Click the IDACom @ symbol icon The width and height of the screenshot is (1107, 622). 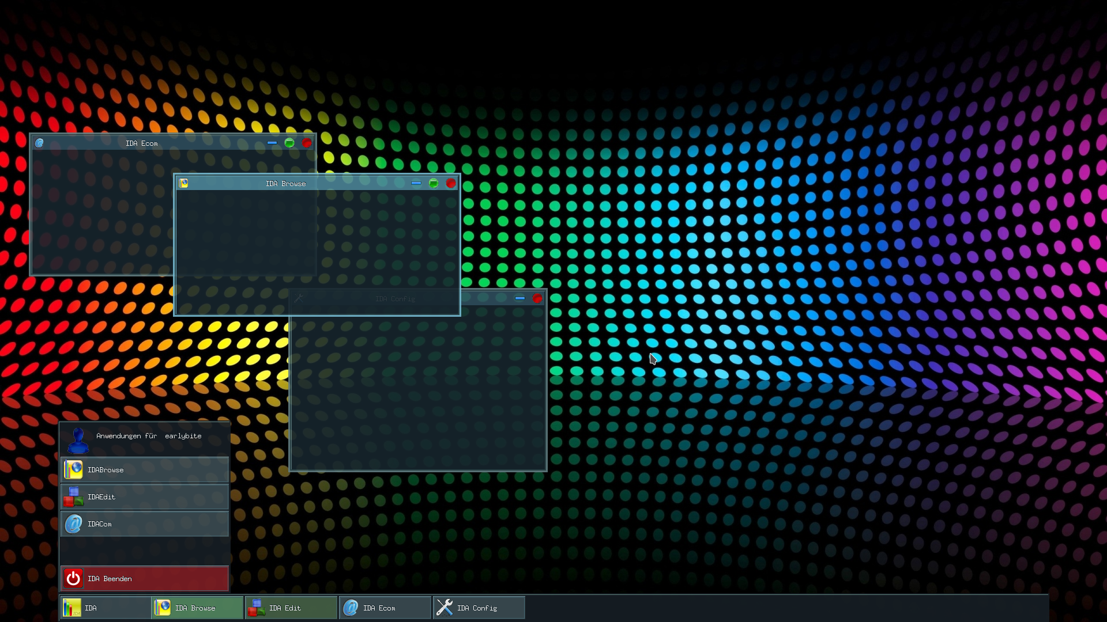click(x=73, y=524)
